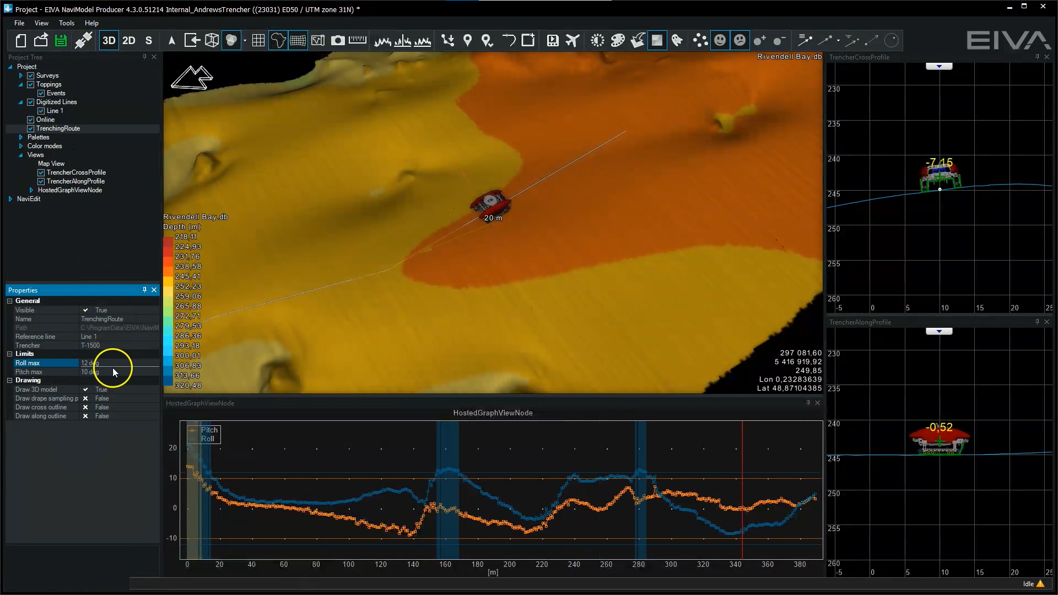Toggle the Digitized Lines checkbox
Screen dimensions: 1058x595
pos(31,102)
